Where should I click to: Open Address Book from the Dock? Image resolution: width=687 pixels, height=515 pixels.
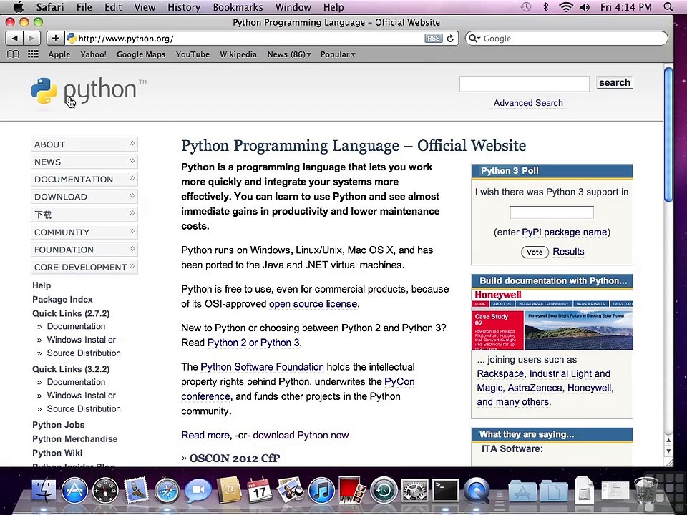[229, 490]
